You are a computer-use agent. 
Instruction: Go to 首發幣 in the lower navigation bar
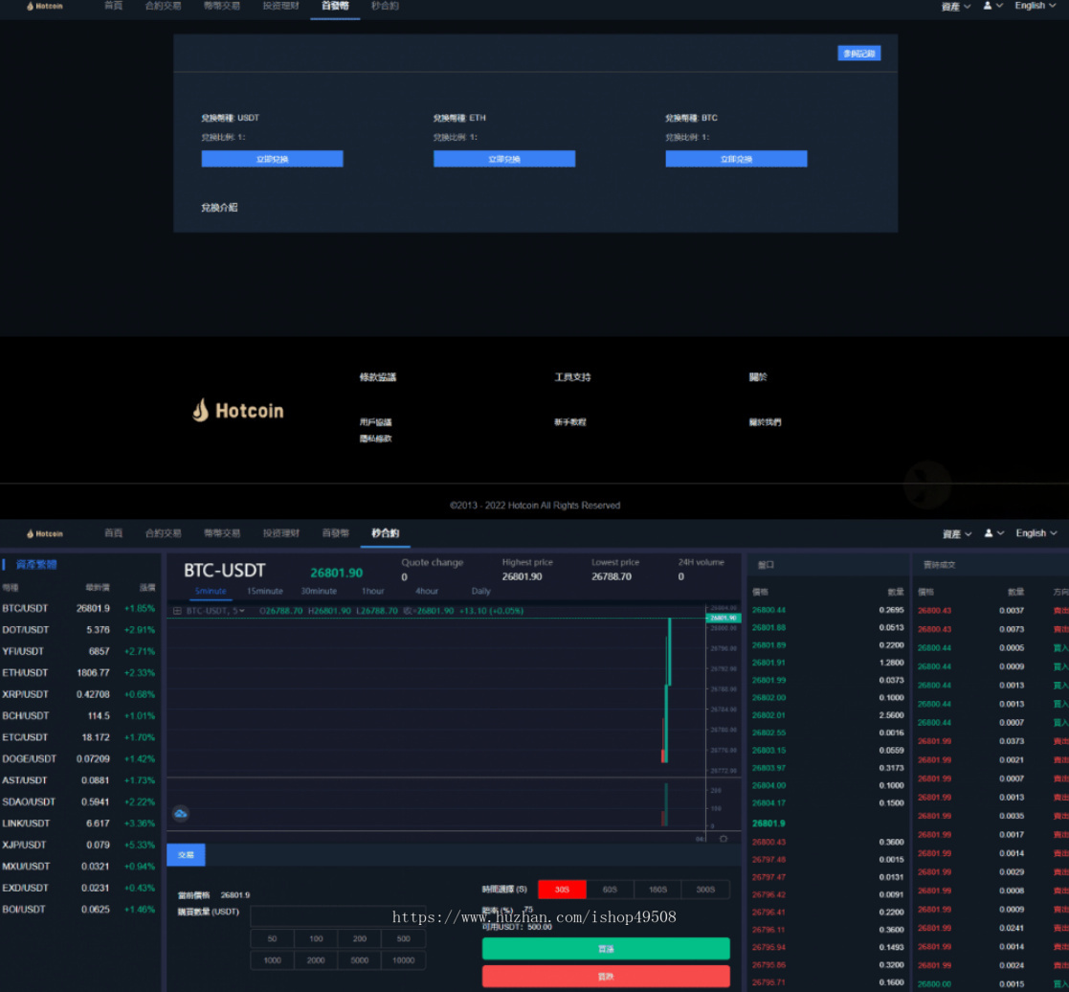[335, 532]
